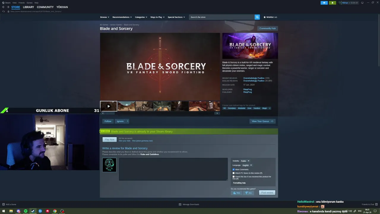Open the Help menu

tap(36, 3)
